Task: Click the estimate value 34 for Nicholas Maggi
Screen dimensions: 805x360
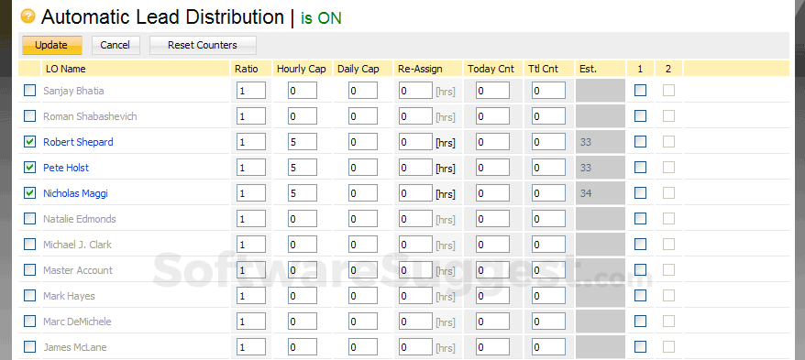Action: [x=586, y=193]
